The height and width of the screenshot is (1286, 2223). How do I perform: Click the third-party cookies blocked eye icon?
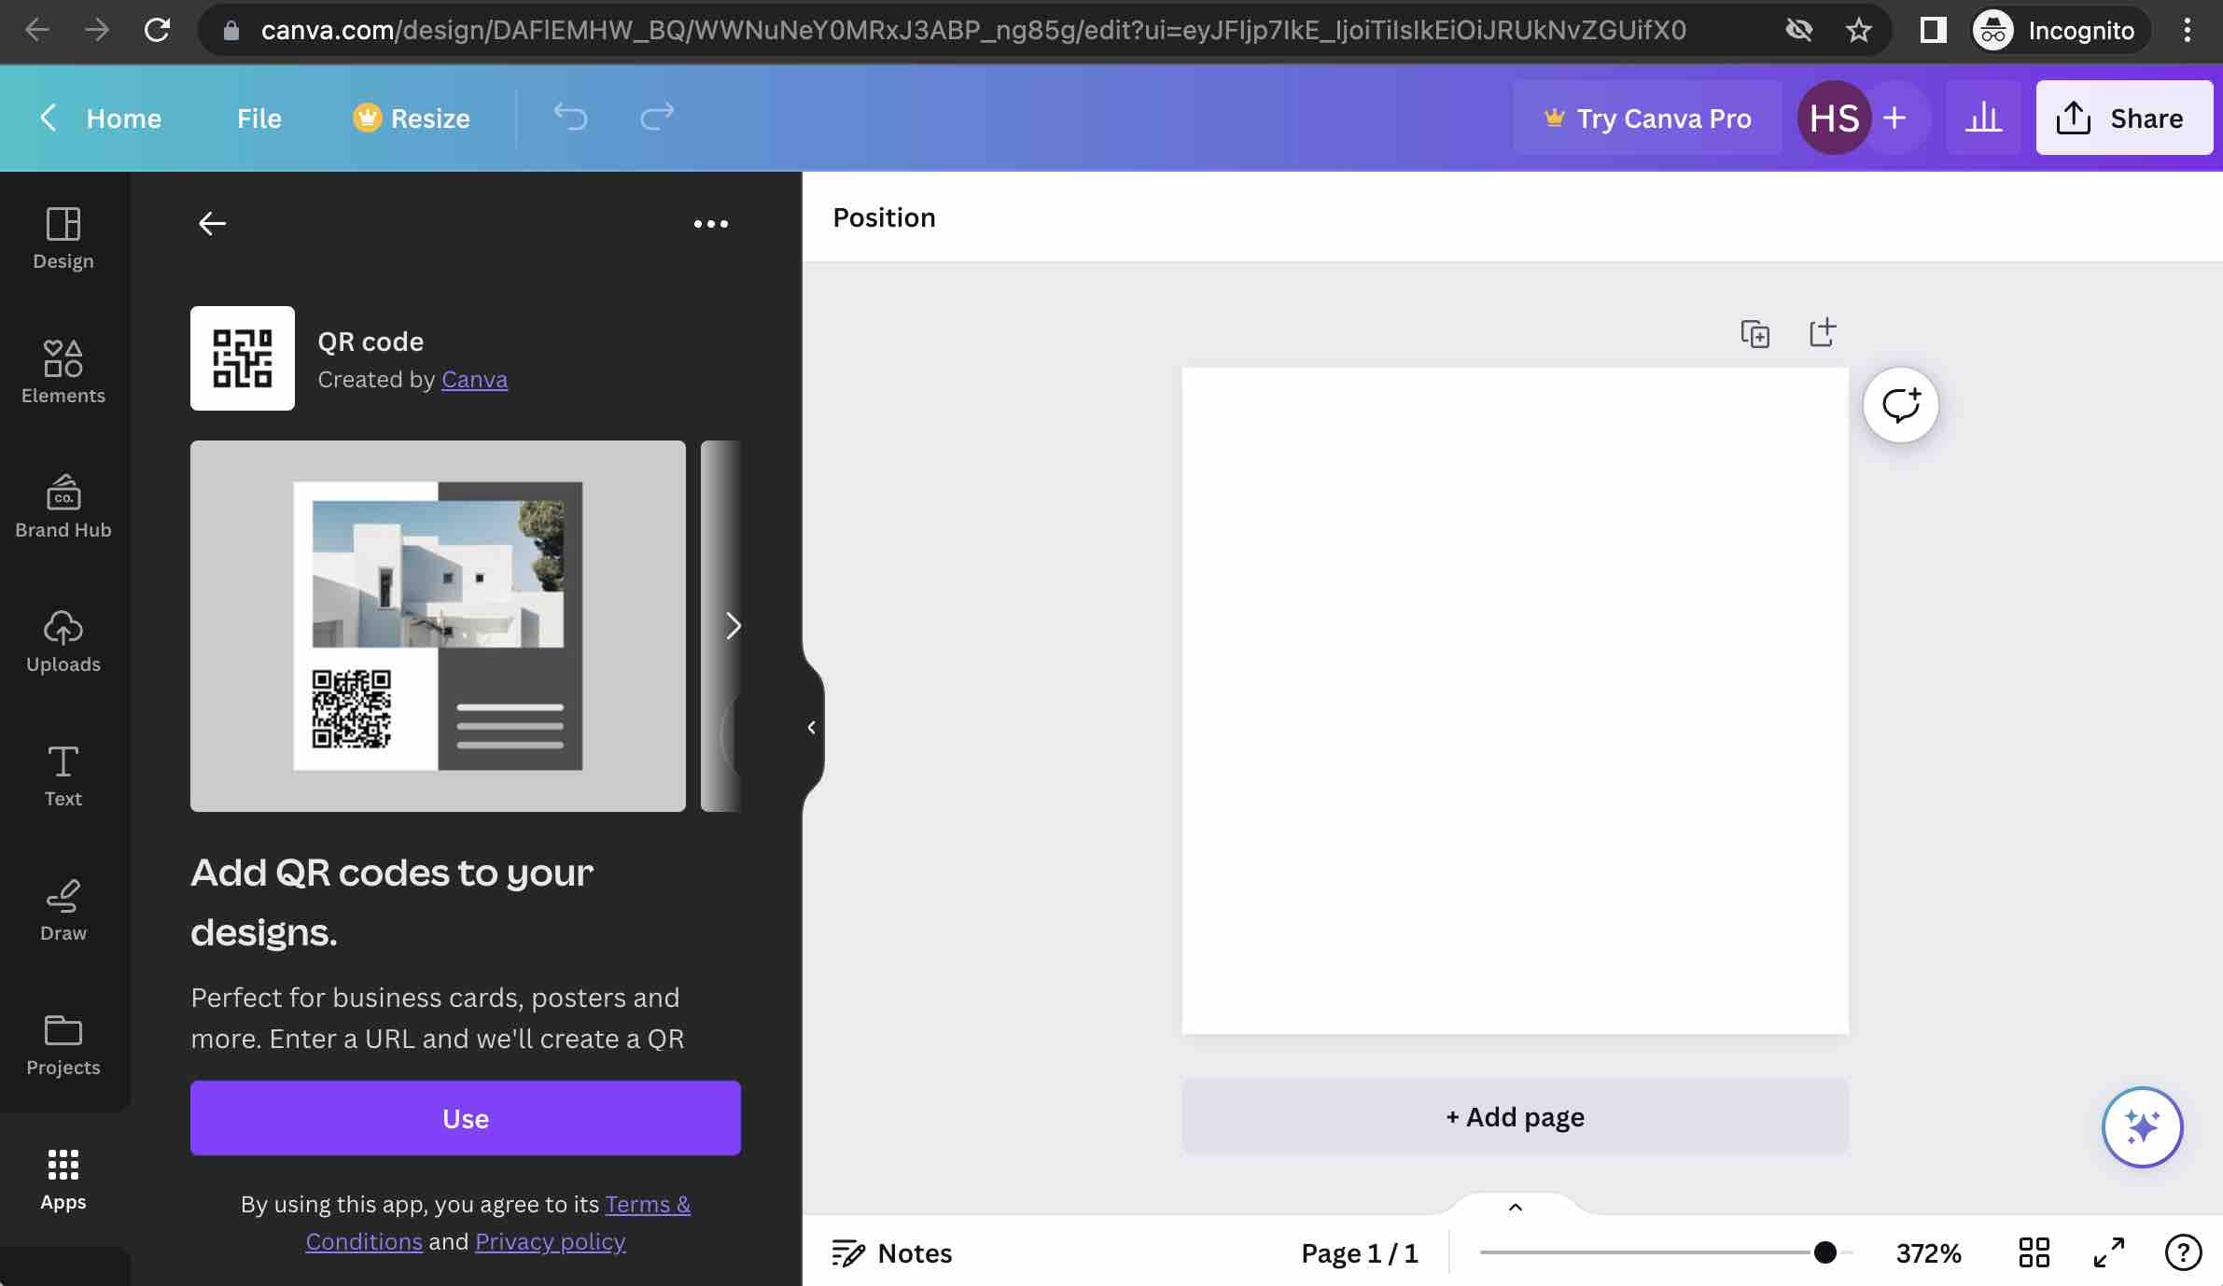pos(1798,30)
